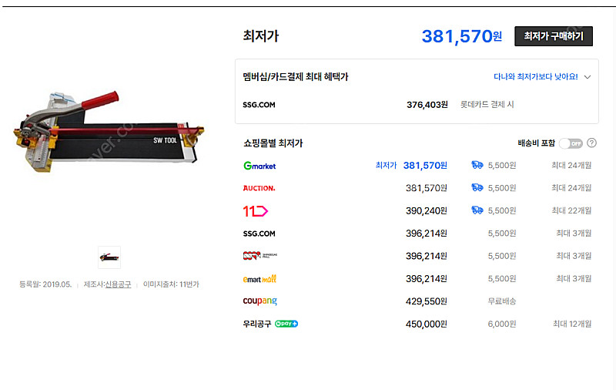616x390 pixels.
Task: Open the emart mall logo listing
Action: pos(259,279)
